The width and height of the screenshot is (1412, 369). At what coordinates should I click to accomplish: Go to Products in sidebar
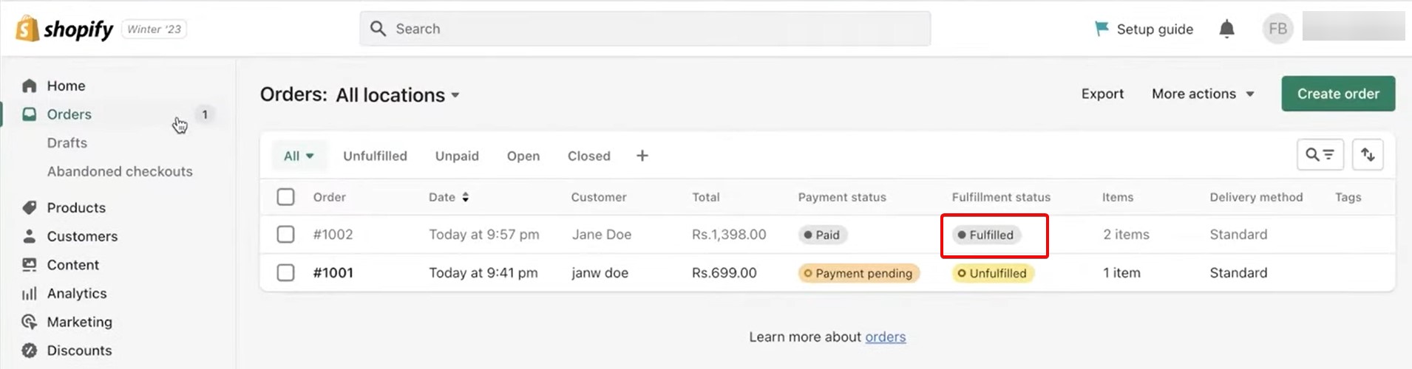coord(76,207)
